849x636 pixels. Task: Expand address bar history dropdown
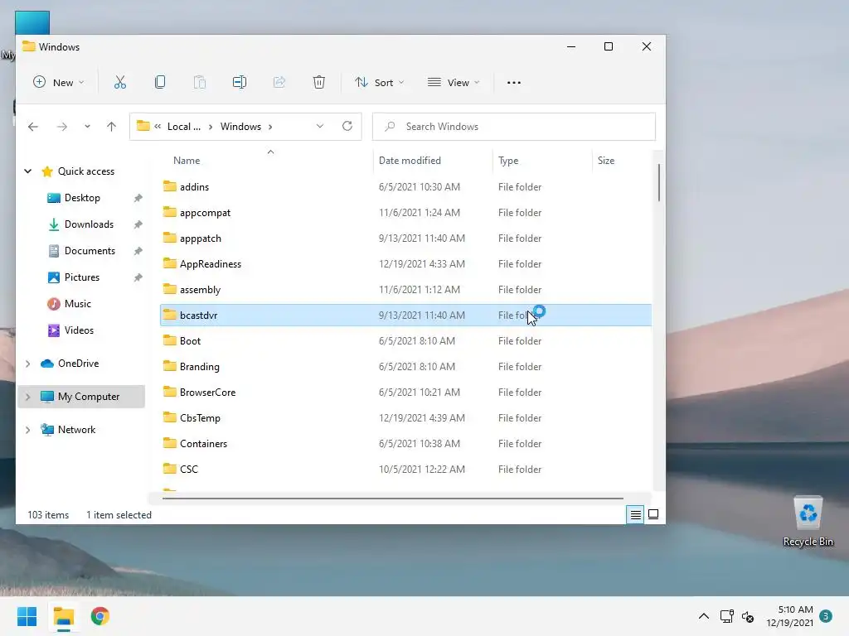(x=320, y=126)
